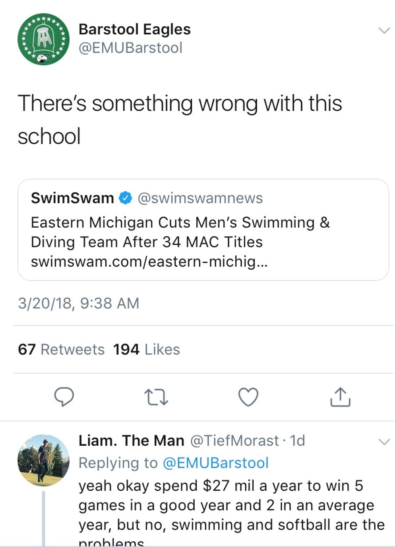Open the @TiefMorast handle
The height and width of the screenshot is (547, 395).
coord(234,440)
